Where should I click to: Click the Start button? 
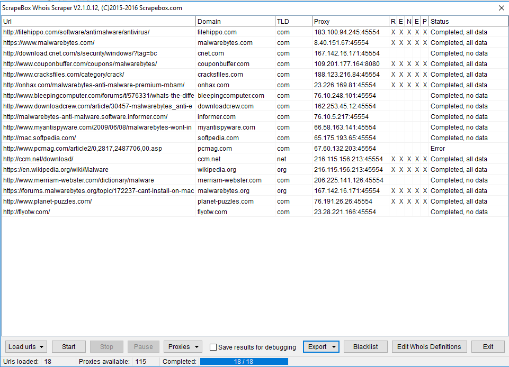point(69,346)
